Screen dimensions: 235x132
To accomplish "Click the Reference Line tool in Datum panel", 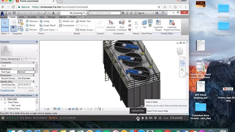I will [x=136, y=23].
